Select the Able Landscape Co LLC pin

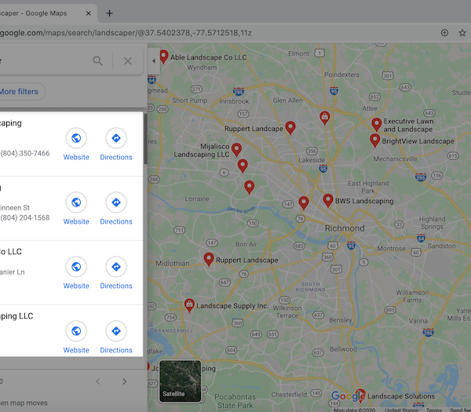[164, 57]
